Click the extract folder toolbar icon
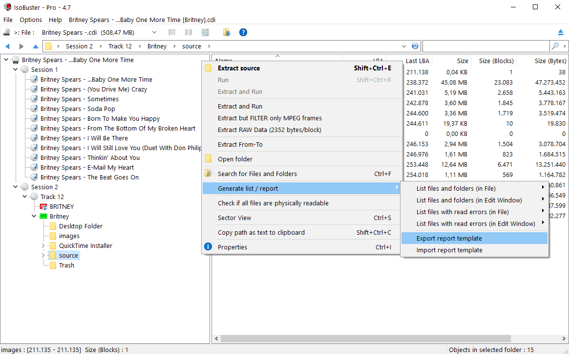 click(x=227, y=32)
